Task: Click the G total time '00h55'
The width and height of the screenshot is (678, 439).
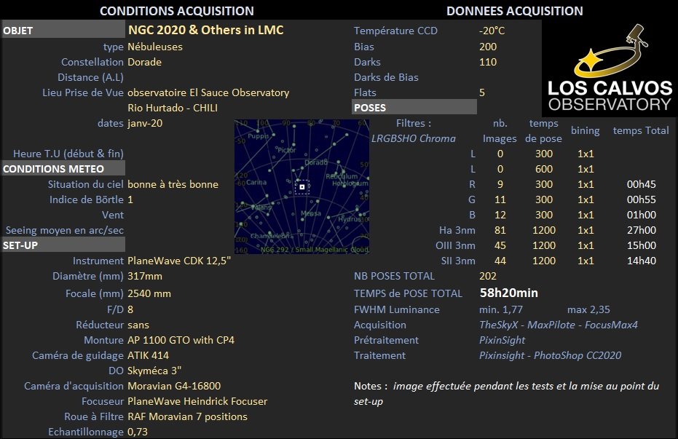Action: 642,199
